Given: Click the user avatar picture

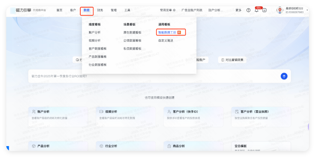Looking at the screenshot, I should tap(280, 10).
